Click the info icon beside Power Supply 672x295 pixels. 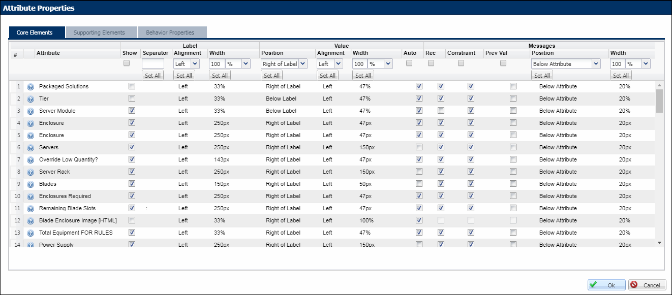[30, 245]
